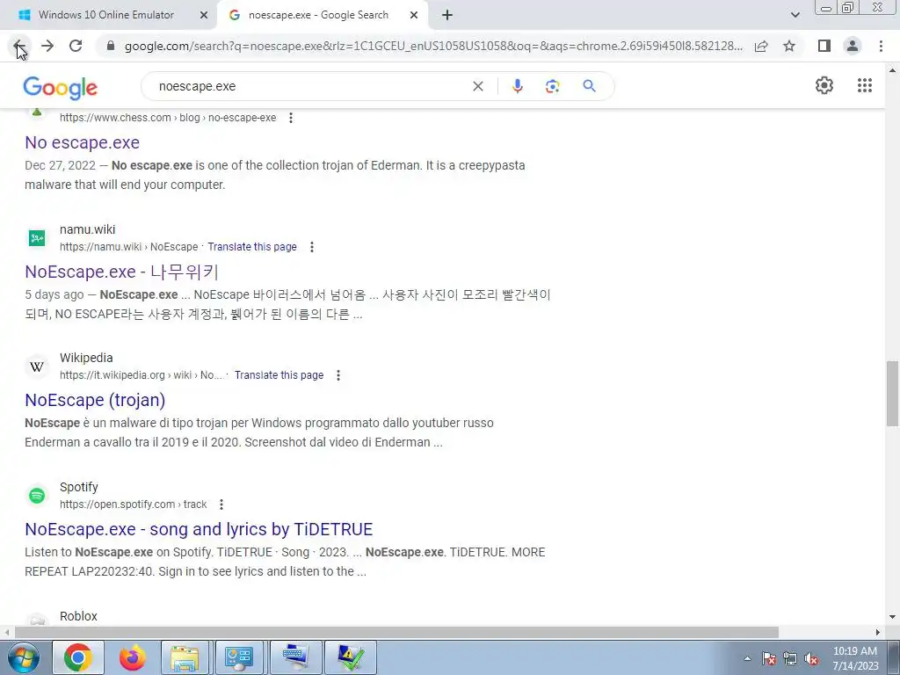Click the horizontal scrollbar thumb
This screenshot has height=675, width=900.
396,633
